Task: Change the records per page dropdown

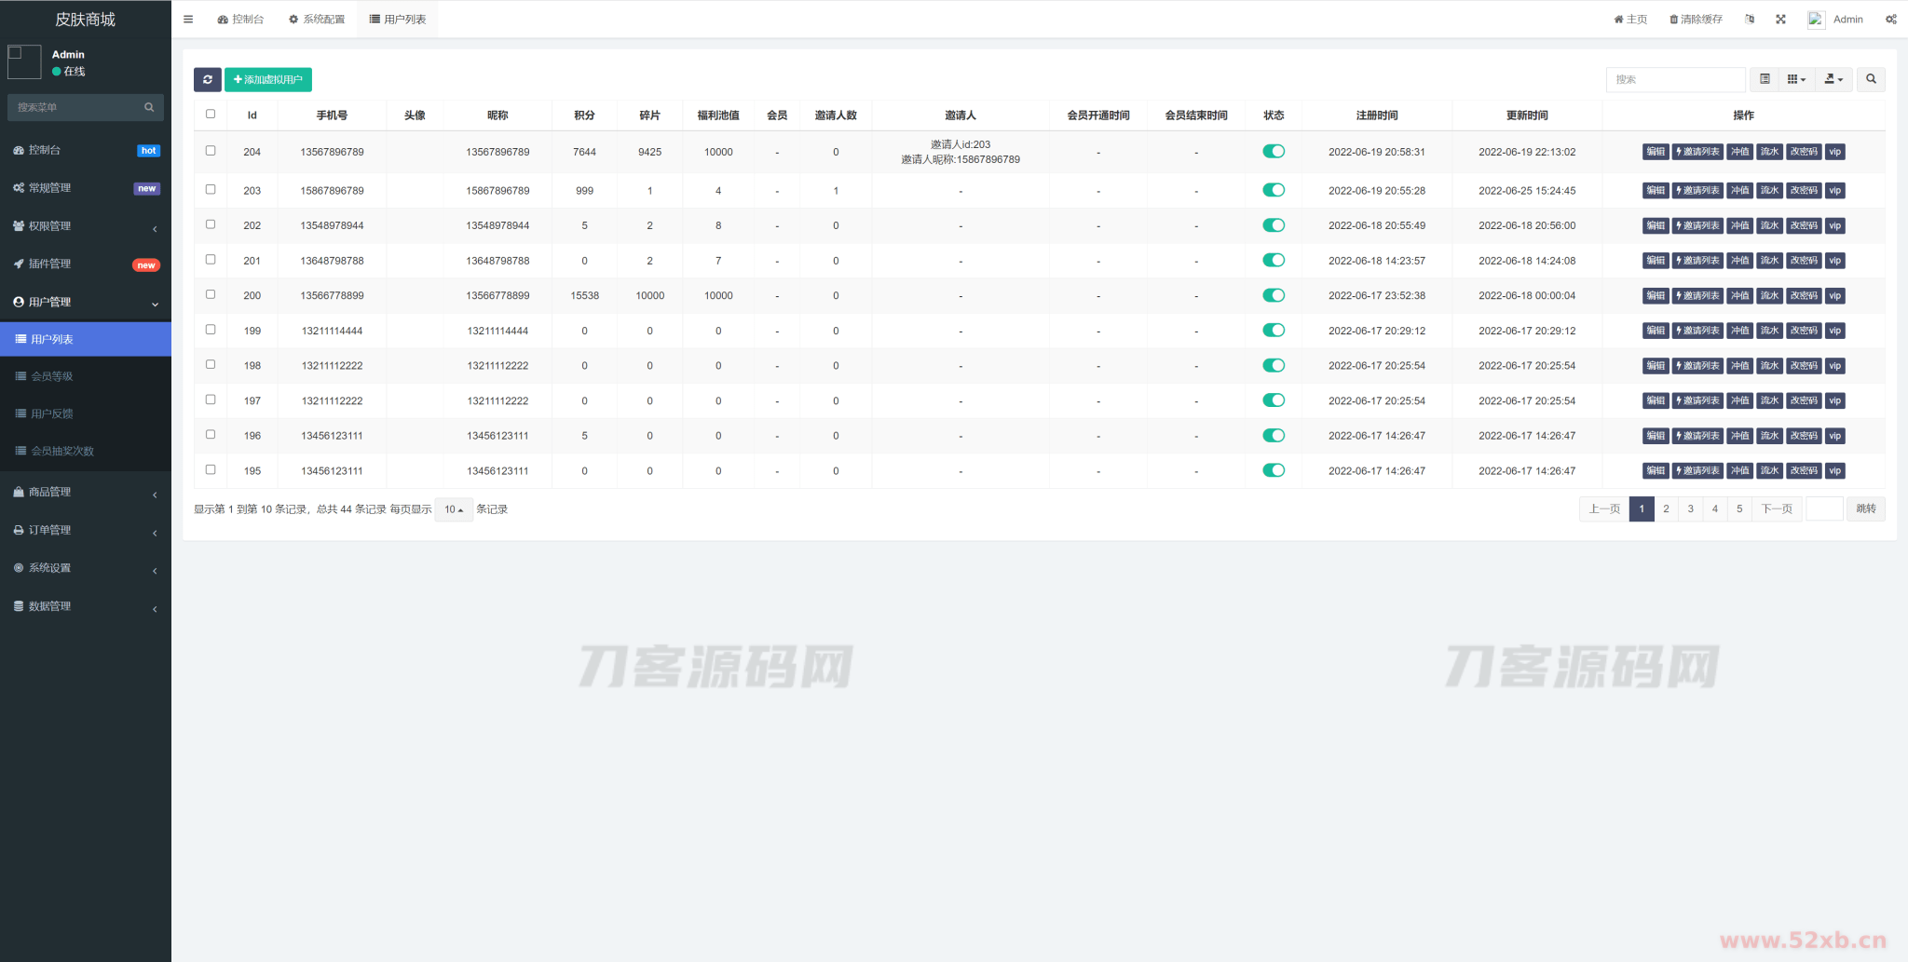Action: [454, 509]
